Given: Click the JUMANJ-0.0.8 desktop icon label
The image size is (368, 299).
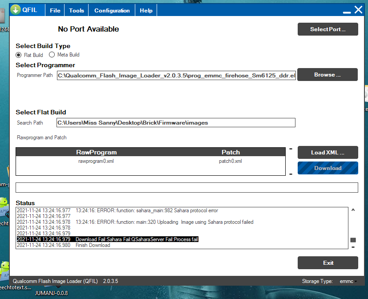Looking at the screenshot, I should pyautogui.click(x=52, y=293).
